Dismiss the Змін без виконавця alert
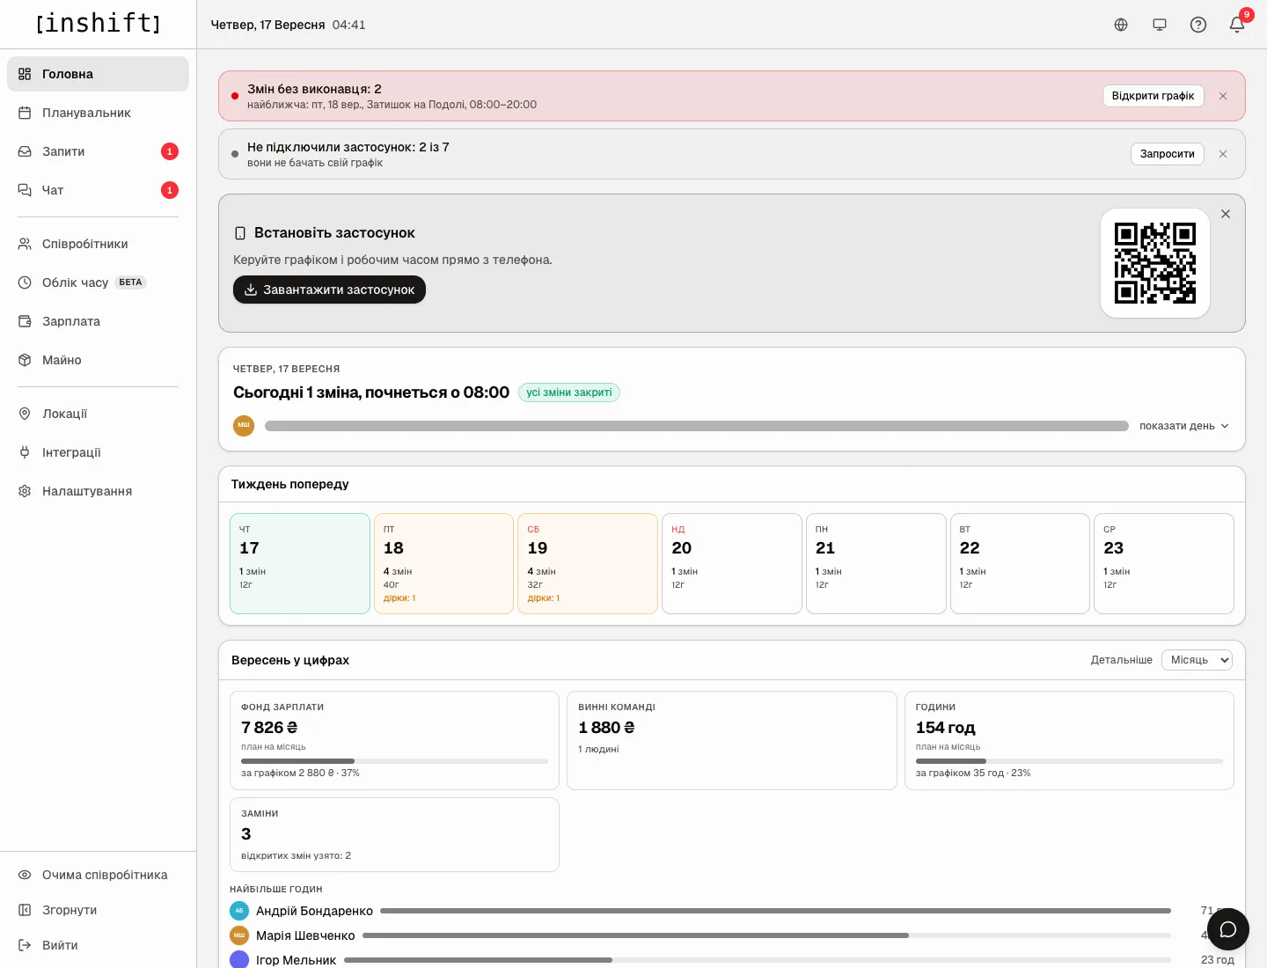The image size is (1267, 968). (x=1223, y=96)
